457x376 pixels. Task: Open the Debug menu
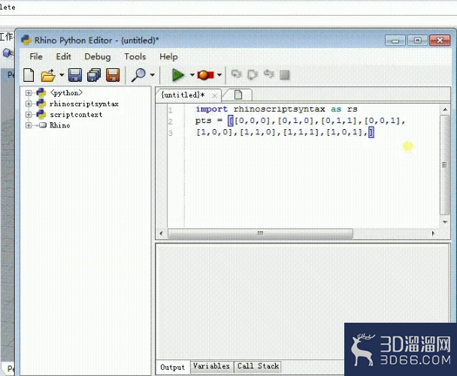click(x=98, y=57)
